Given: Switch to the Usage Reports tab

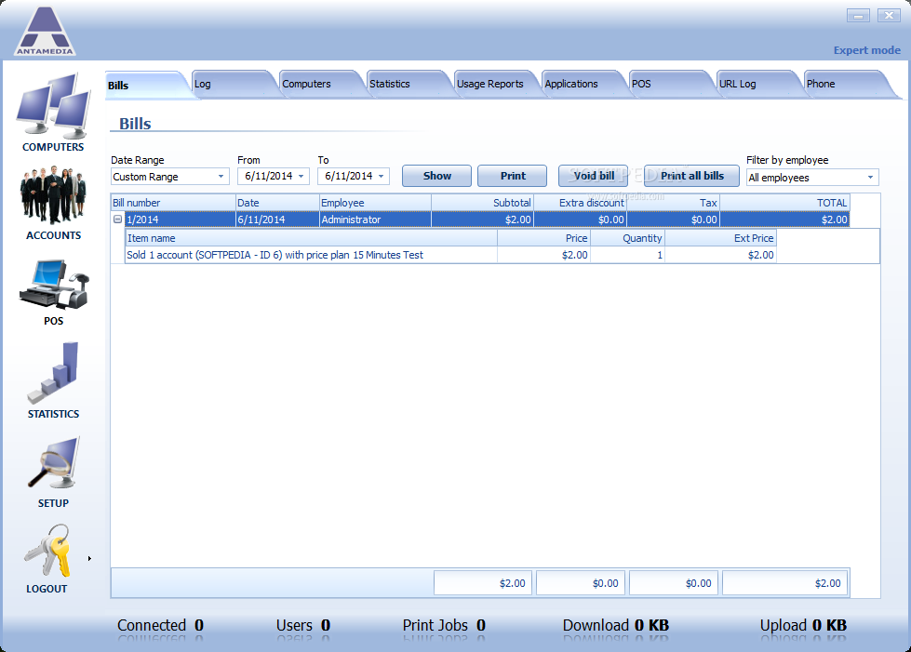Looking at the screenshot, I should (x=495, y=85).
